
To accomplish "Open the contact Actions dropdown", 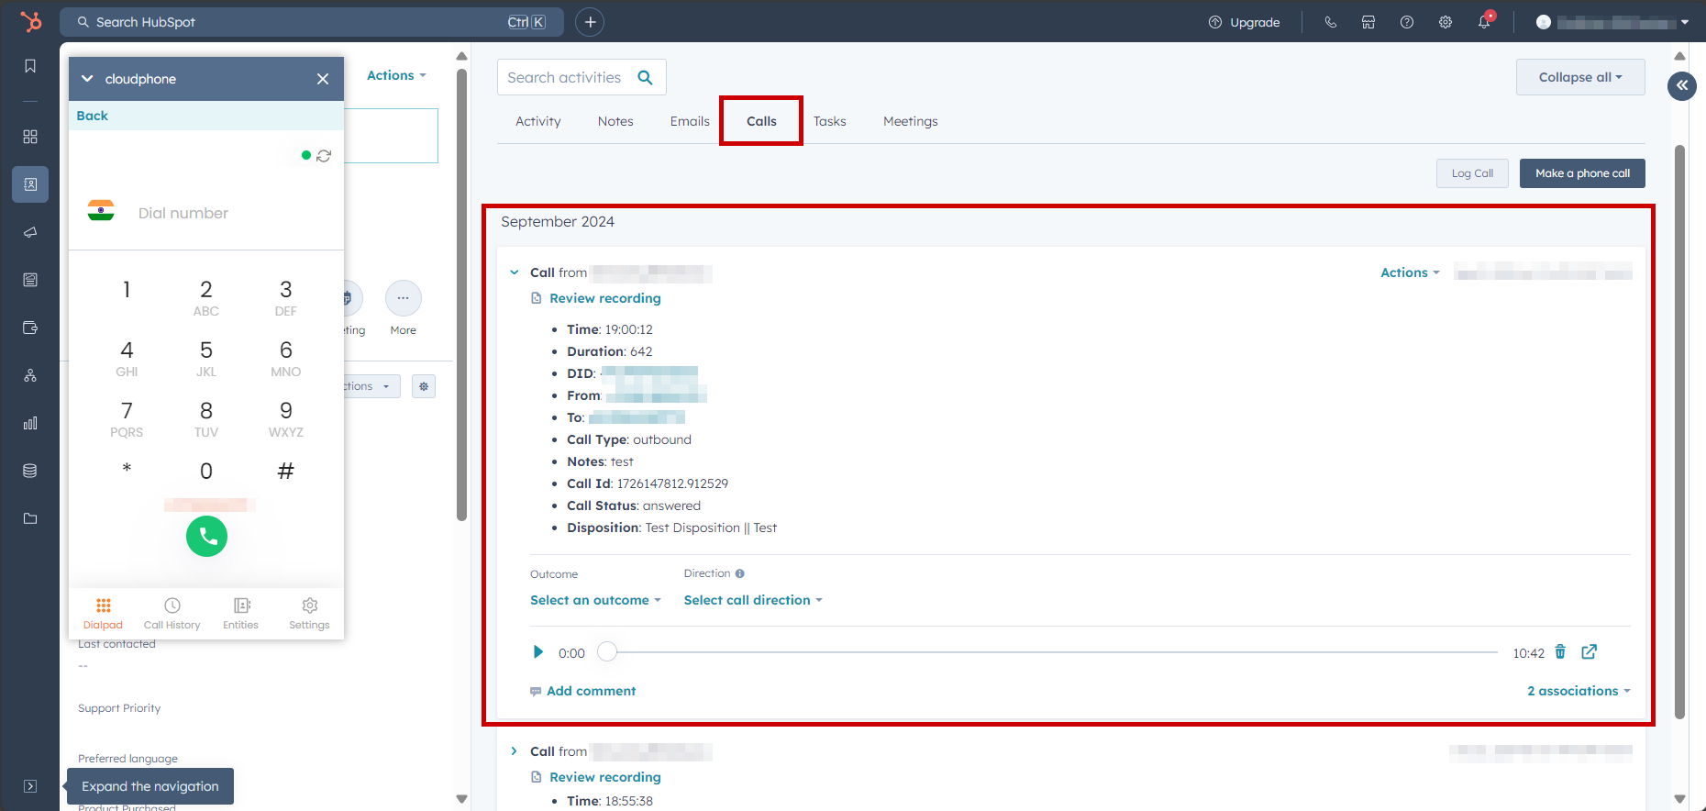I will coord(396,75).
